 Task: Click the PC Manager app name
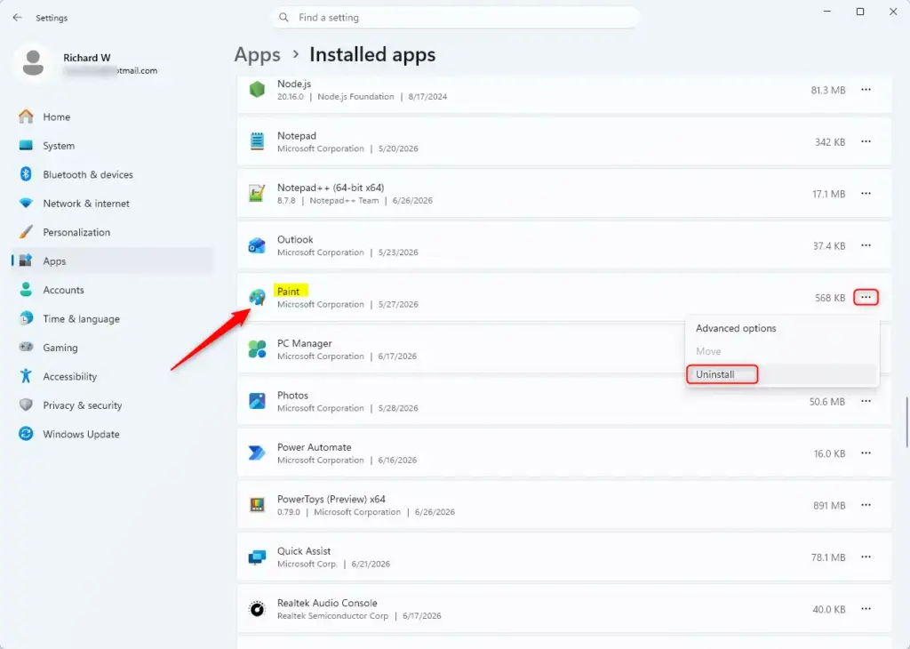point(304,343)
